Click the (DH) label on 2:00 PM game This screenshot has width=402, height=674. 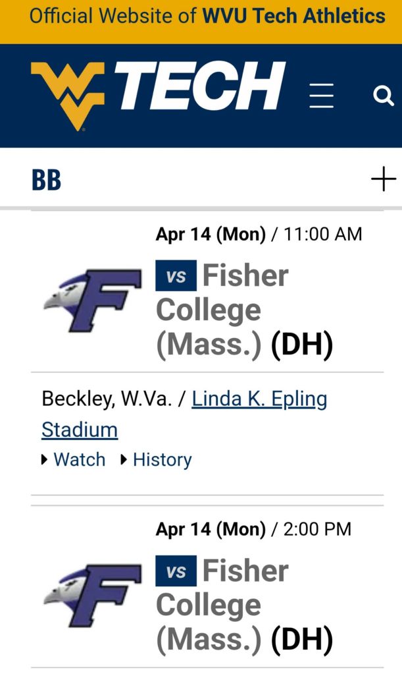pyautogui.click(x=302, y=640)
